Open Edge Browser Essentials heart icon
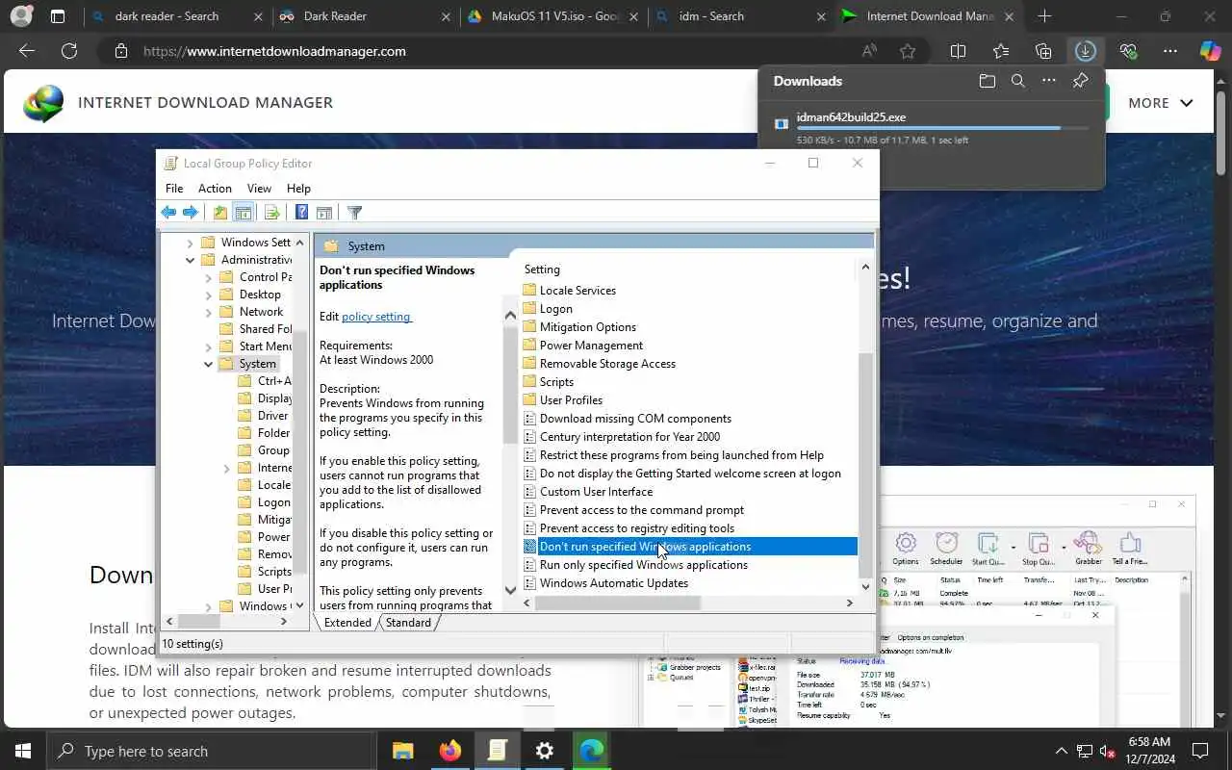 (1128, 51)
